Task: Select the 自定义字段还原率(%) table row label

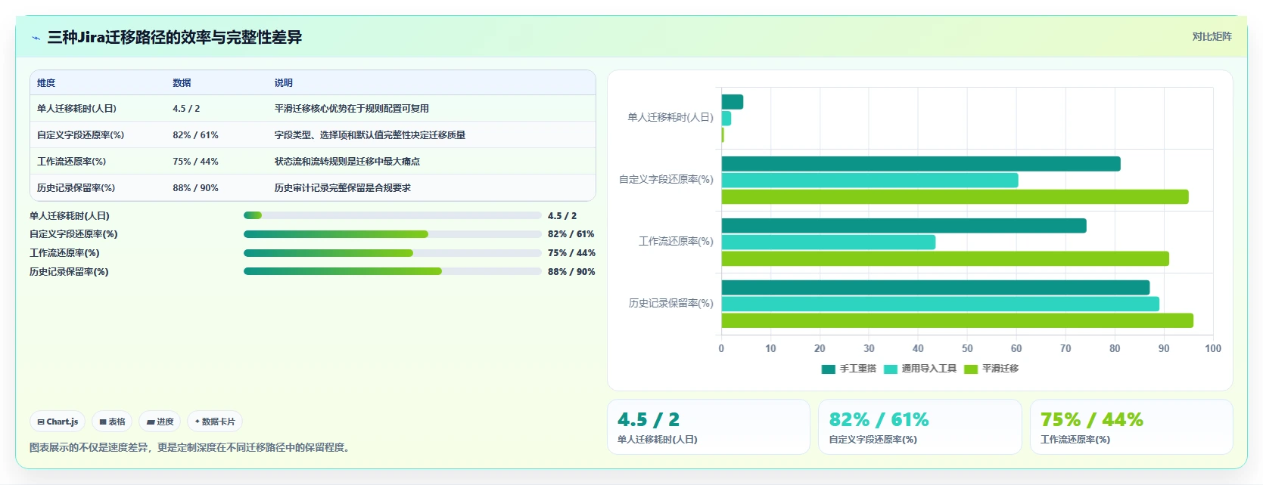Action: pos(80,135)
